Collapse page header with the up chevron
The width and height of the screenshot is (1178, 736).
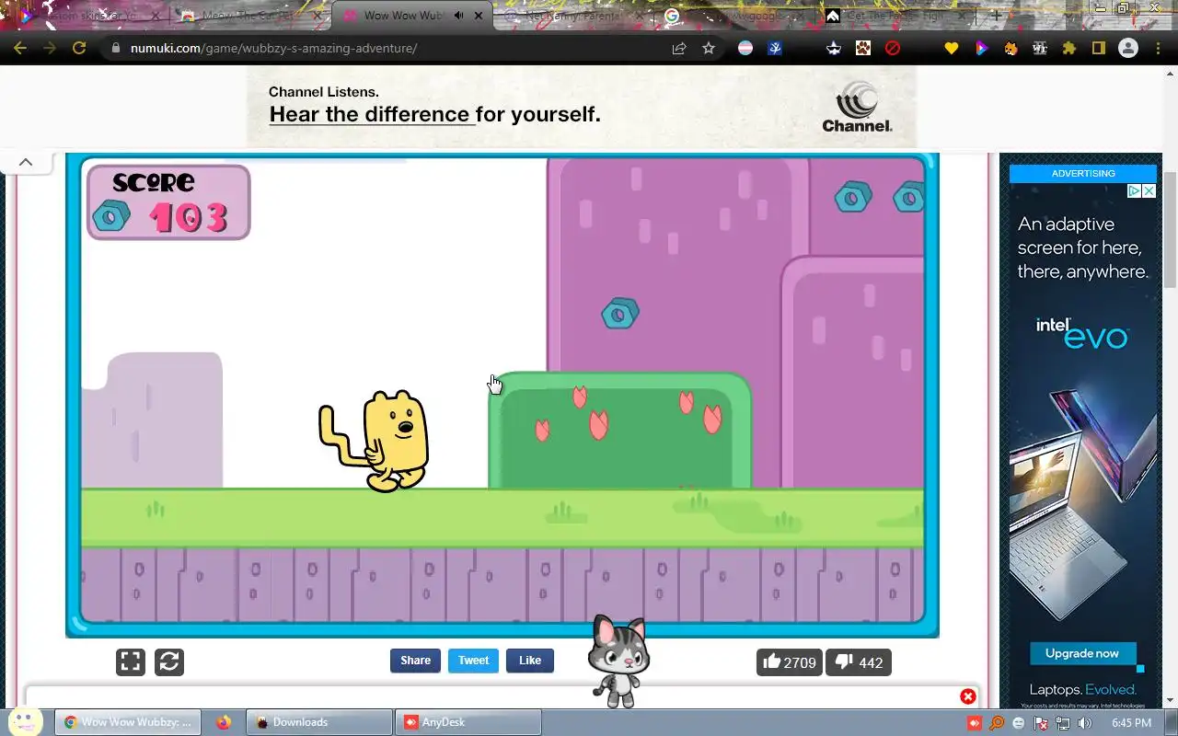point(26,162)
